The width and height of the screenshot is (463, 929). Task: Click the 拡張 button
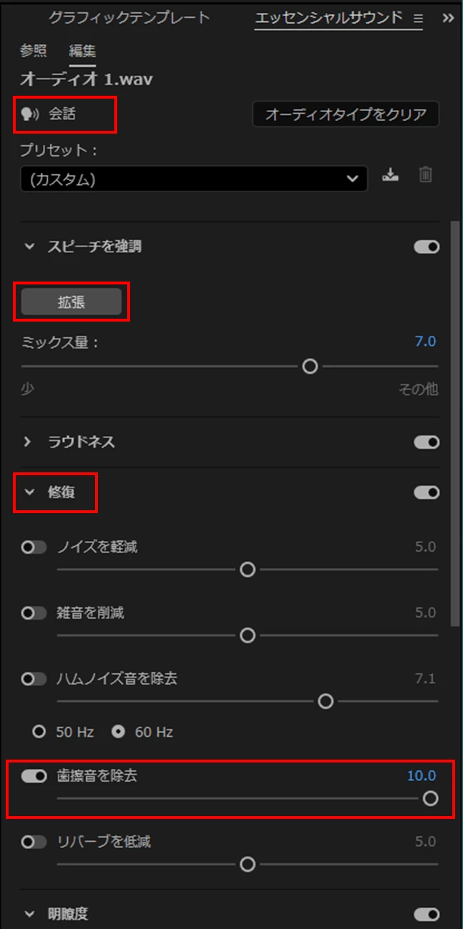[71, 302]
